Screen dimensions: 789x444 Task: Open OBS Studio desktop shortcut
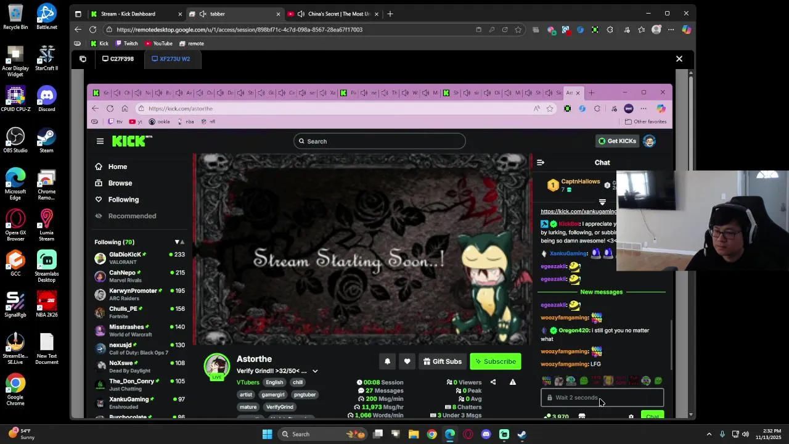[15, 140]
